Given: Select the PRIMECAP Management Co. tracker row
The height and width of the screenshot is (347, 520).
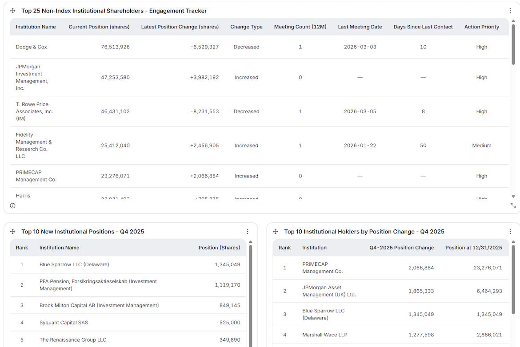Looking at the screenshot, I should [x=260, y=176].
